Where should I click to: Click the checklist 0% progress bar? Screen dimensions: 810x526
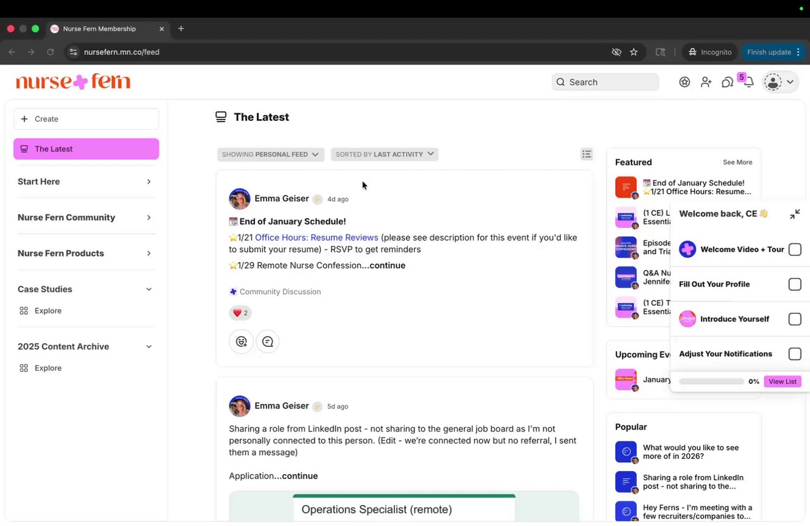coord(711,382)
